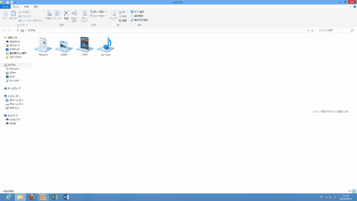
Task: Switch to large icons view toggle
Action: (354, 191)
